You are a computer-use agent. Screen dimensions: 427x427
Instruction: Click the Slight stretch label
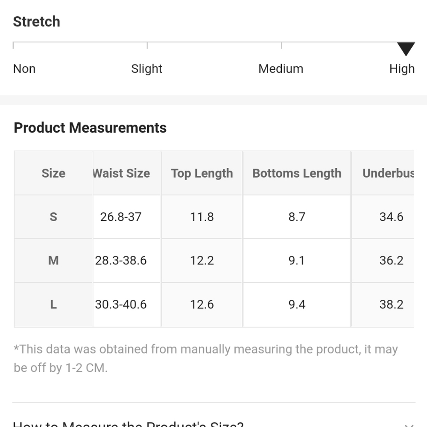147,69
